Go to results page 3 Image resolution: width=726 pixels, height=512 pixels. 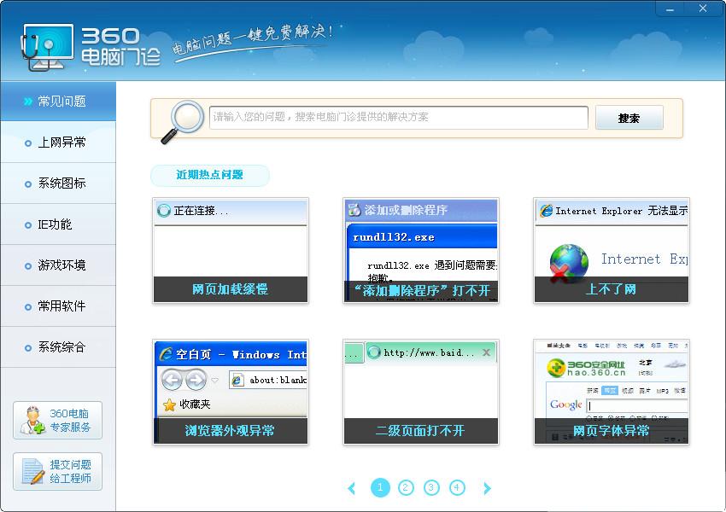click(432, 487)
